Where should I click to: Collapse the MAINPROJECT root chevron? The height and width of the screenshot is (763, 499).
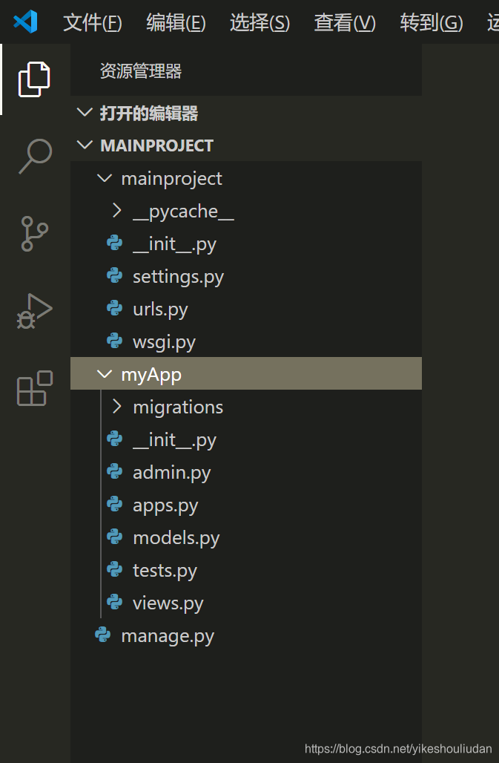point(85,145)
